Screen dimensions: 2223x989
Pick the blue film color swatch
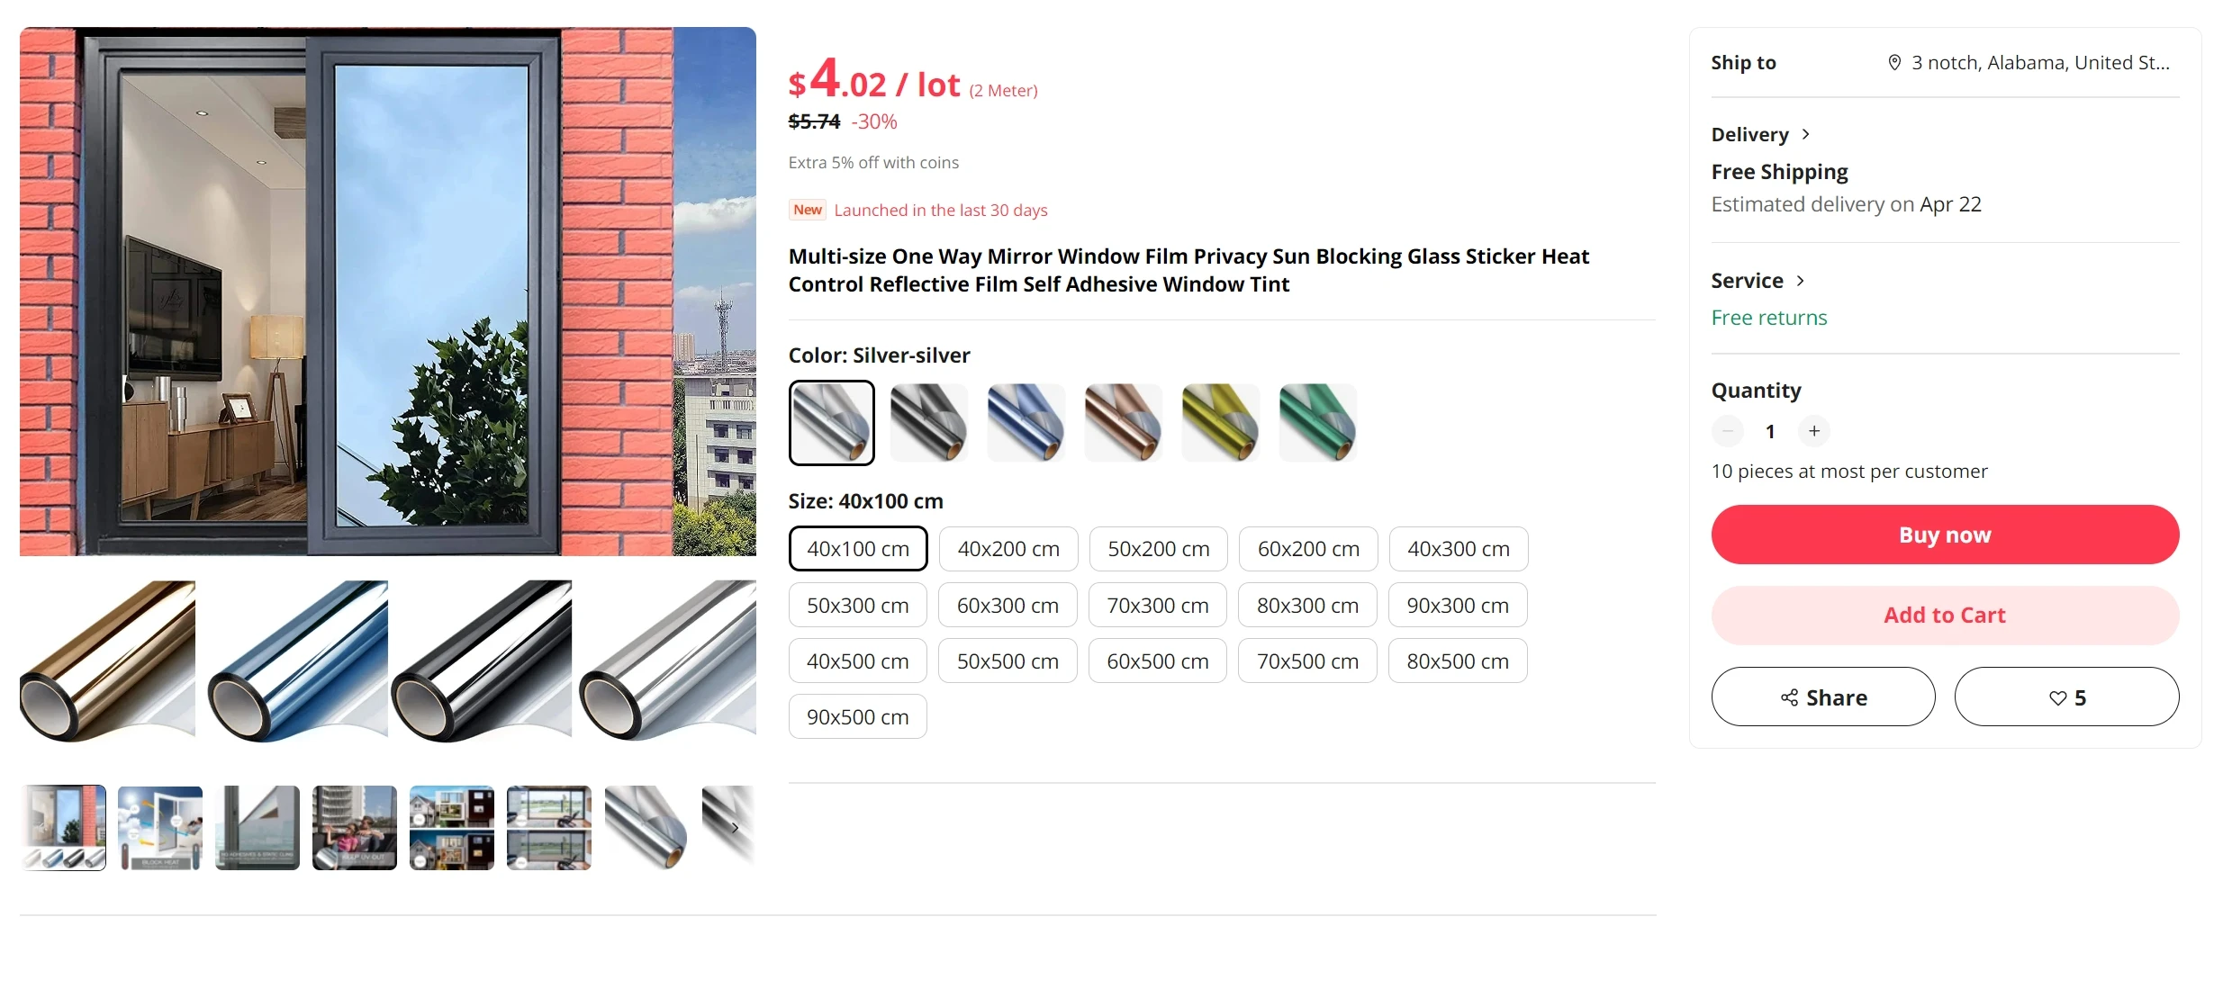tap(1026, 423)
